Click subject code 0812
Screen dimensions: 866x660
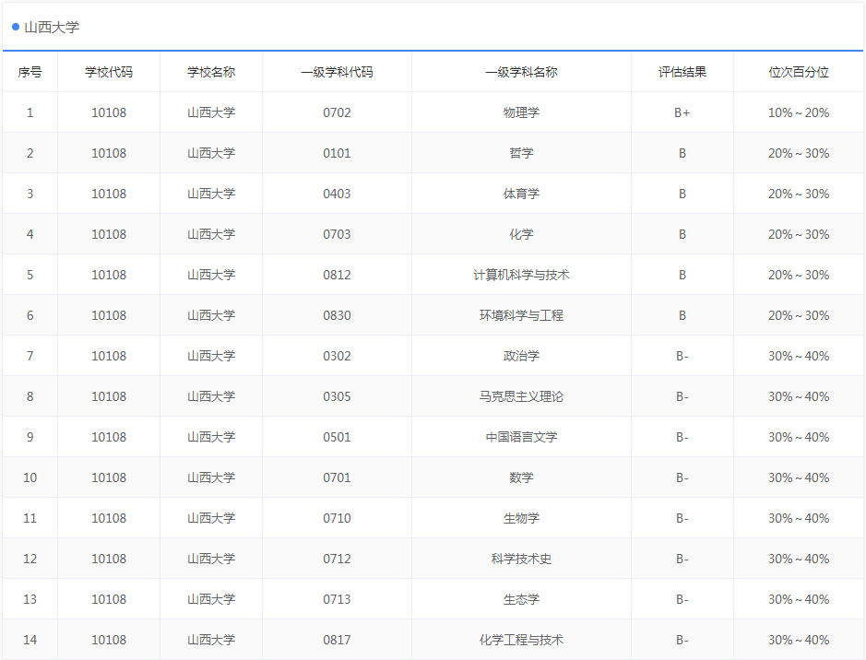tap(337, 275)
